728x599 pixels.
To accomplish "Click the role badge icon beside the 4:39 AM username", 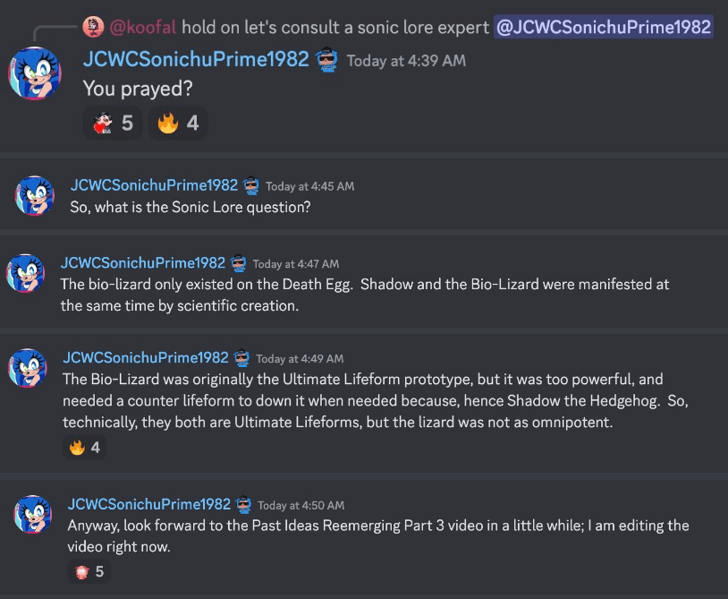I will tap(327, 61).
